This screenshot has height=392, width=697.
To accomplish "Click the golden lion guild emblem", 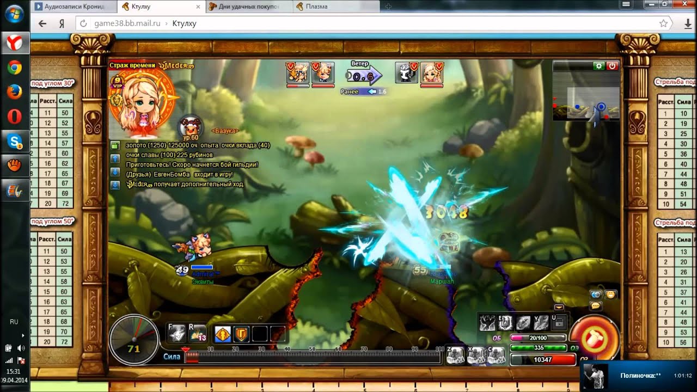I will 117,101.
